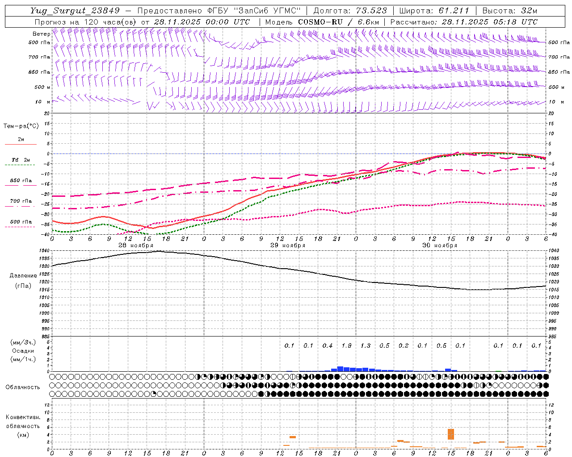
Task: Click the 29 ноября date label
Action: coord(288,245)
